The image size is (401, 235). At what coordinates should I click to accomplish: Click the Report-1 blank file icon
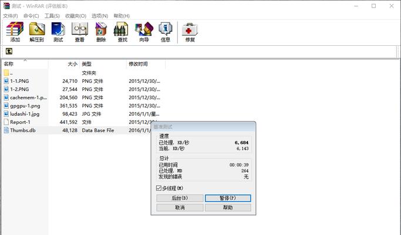(x=6, y=122)
